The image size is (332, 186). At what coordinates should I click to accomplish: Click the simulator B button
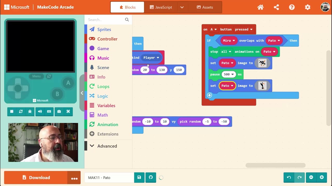click(x=57, y=94)
